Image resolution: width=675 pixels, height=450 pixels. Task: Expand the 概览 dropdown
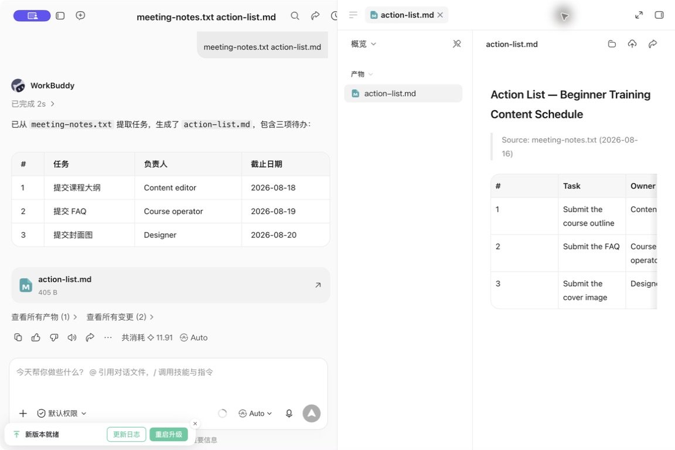pyautogui.click(x=363, y=44)
